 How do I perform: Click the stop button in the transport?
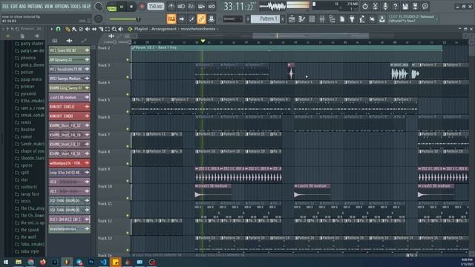(x=131, y=7)
